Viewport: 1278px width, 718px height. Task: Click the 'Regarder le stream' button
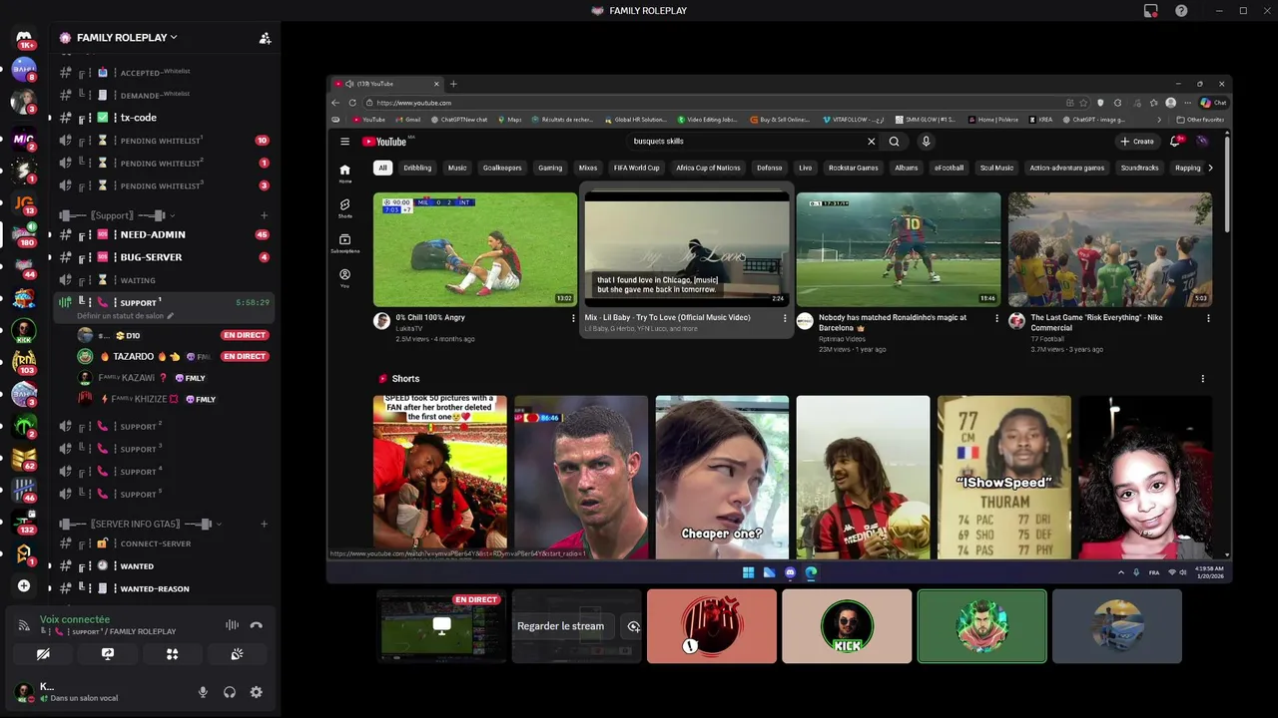(x=560, y=626)
